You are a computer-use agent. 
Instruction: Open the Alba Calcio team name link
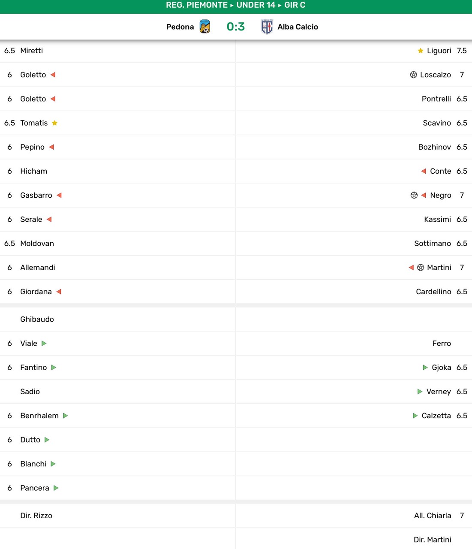tap(298, 27)
